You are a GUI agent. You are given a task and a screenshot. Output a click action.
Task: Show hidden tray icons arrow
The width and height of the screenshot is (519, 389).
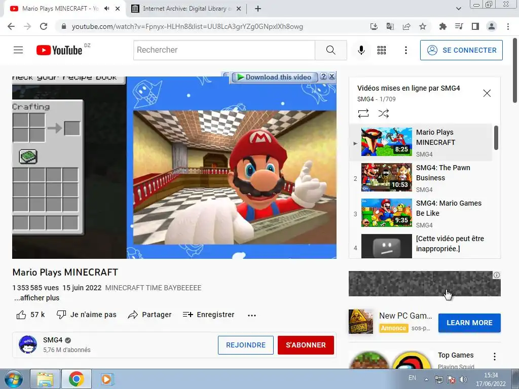coord(426,380)
